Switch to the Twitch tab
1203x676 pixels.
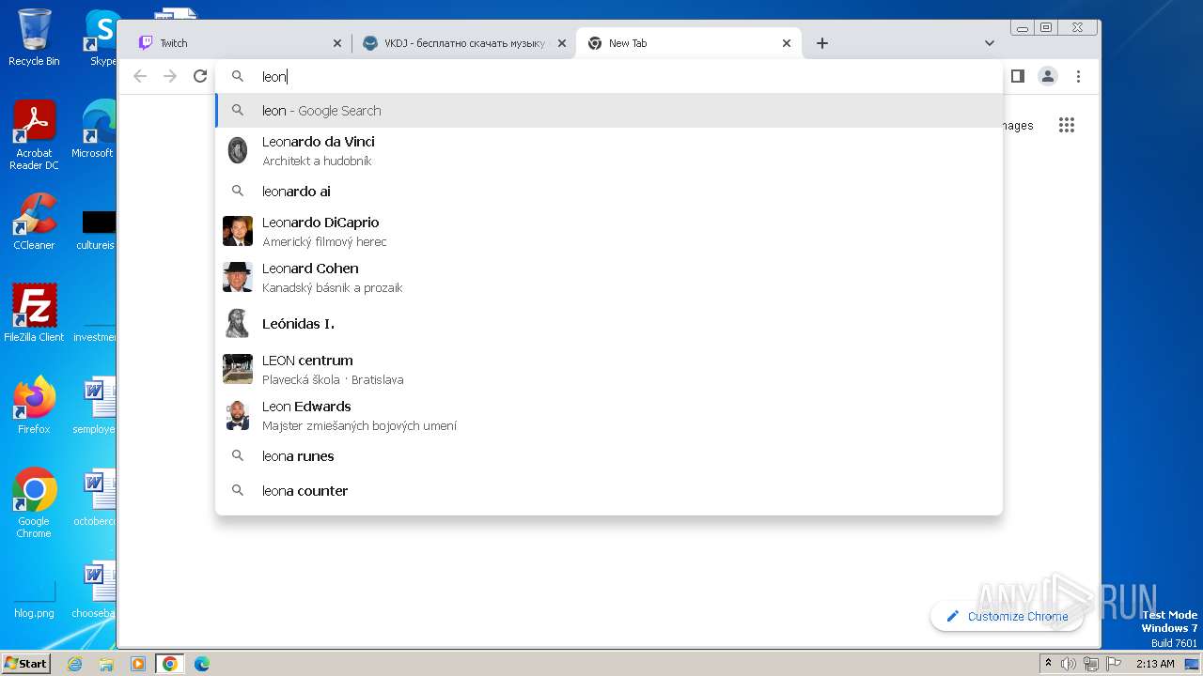(240, 43)
